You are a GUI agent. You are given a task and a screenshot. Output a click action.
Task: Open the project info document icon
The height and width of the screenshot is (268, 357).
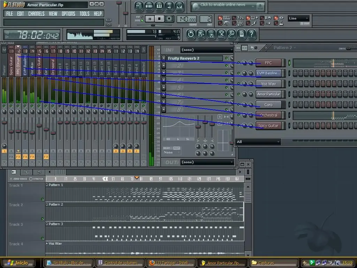click(x=242, y=35)
